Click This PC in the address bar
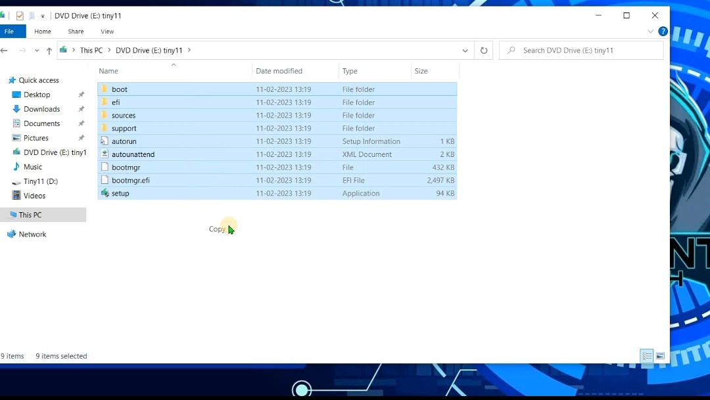This screenshot has height=400, width=710. [x=91, y=50]
